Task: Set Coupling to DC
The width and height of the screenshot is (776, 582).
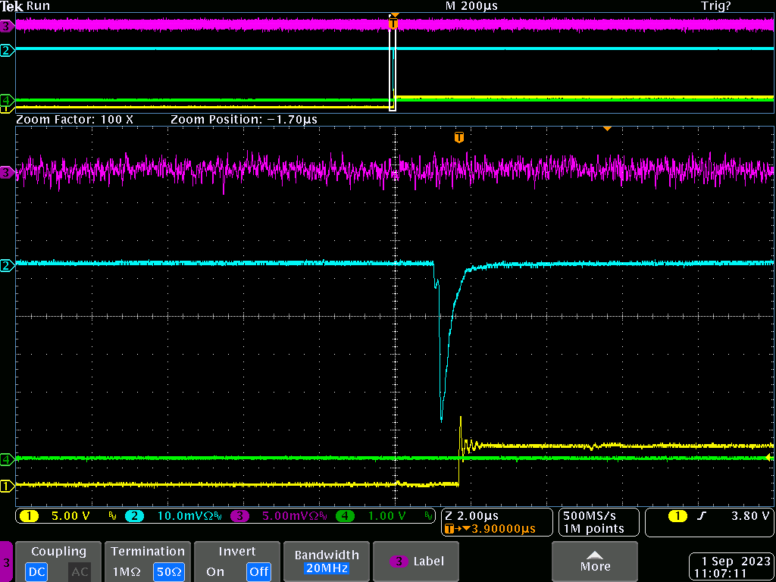Action: 37,571
